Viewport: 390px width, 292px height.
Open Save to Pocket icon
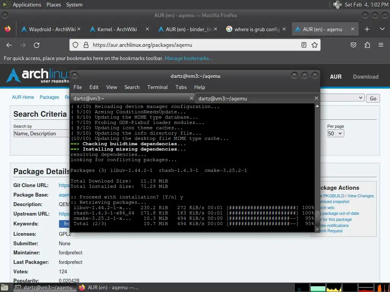click(x=353, y=45)
